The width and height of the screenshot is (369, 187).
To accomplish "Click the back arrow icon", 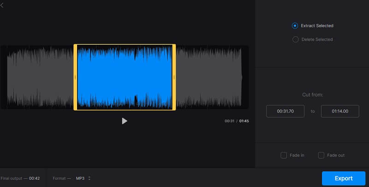I will pos(2,5).
